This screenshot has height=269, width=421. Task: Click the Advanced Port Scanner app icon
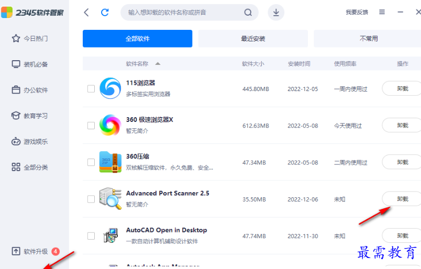tap(110, 199)
